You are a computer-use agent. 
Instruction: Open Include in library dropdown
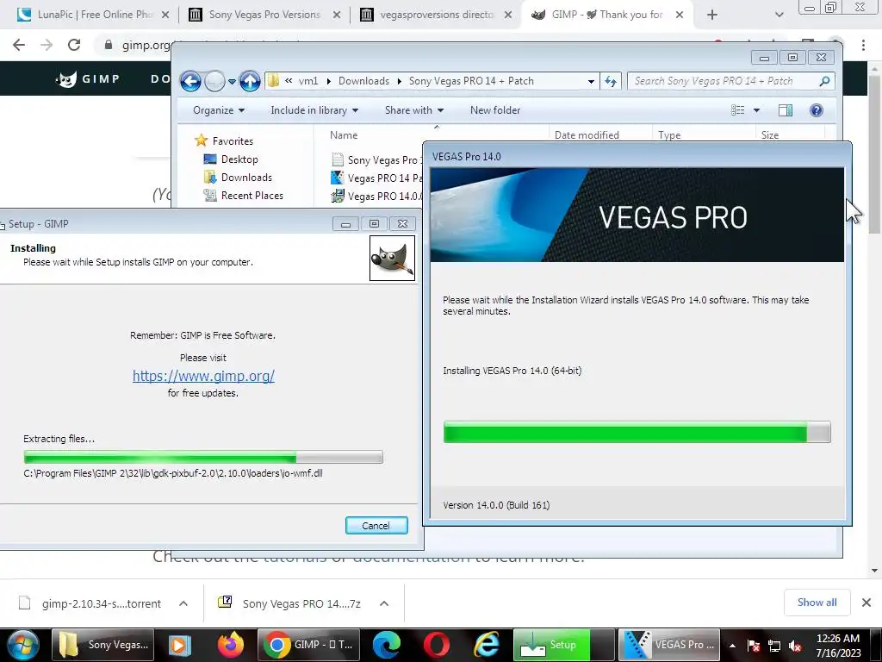(x=314, y=110)
